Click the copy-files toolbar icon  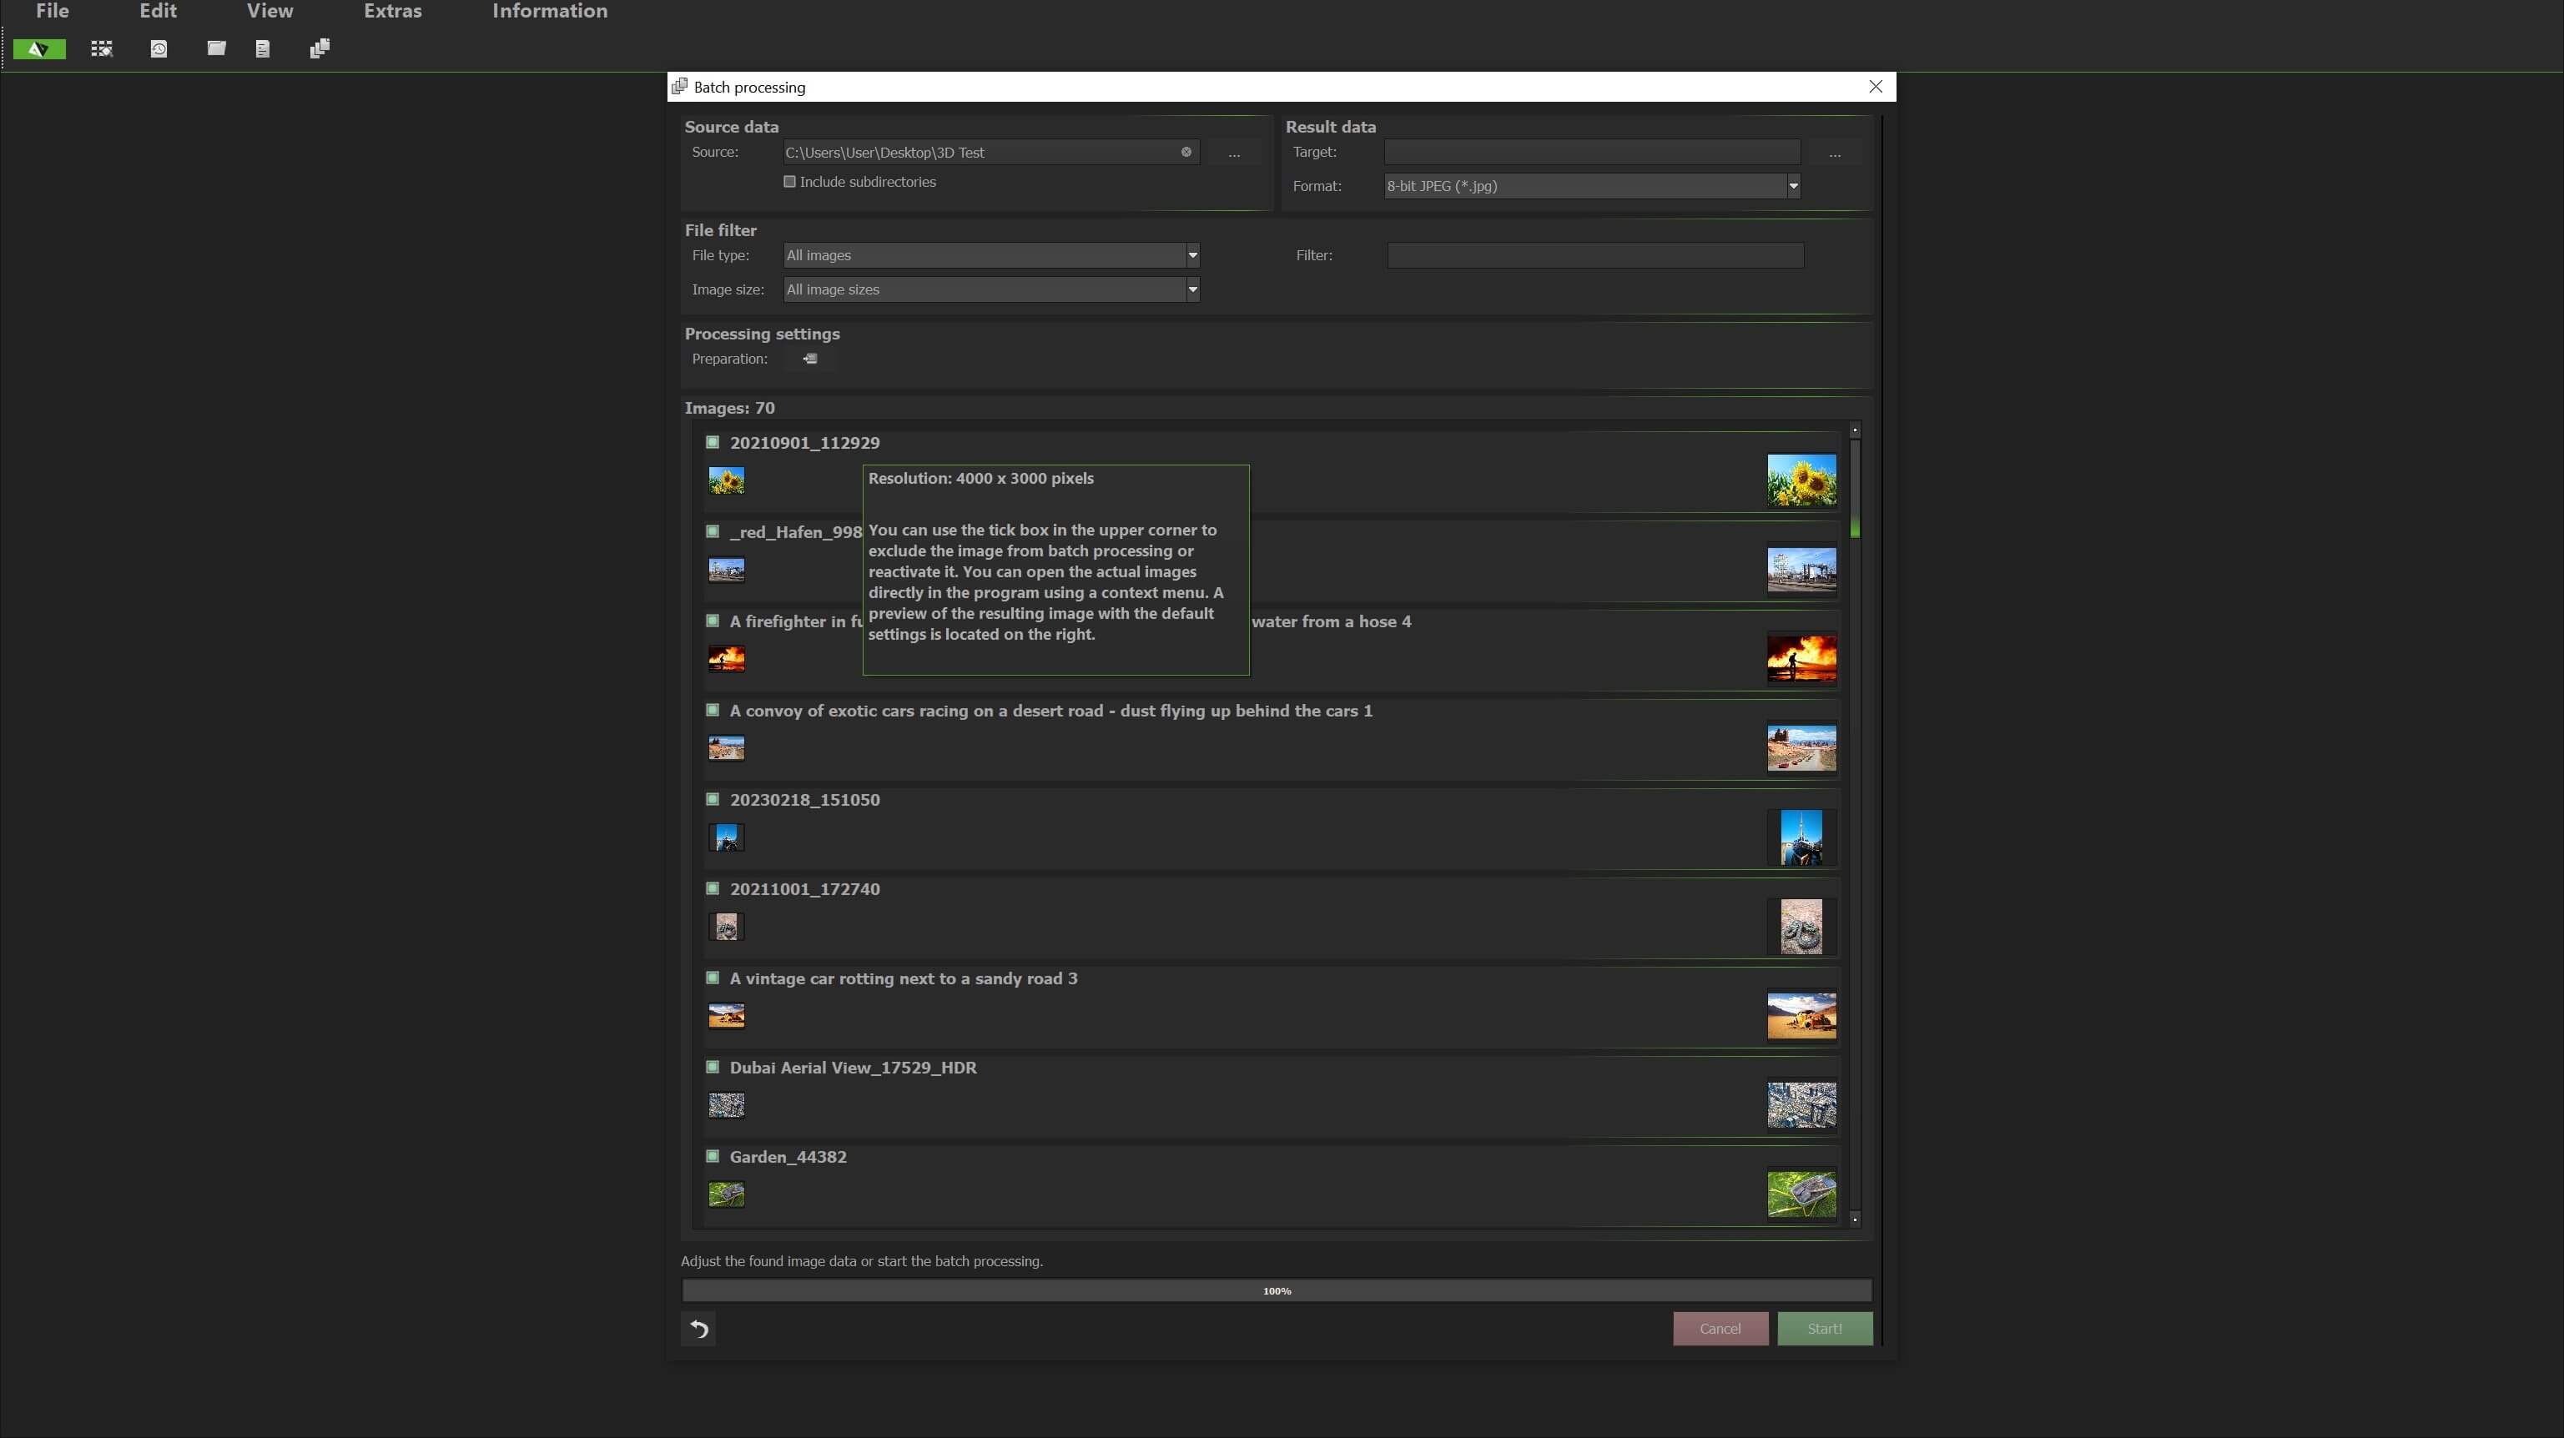[x=319, y=48]
